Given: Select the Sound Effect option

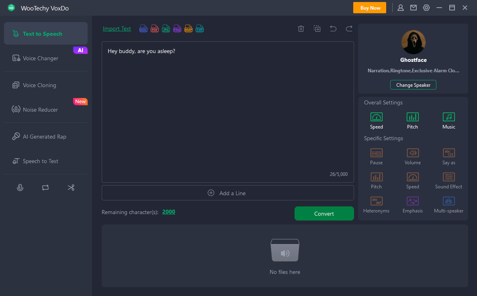Looking at the screenshot, I should click(448, 180).
